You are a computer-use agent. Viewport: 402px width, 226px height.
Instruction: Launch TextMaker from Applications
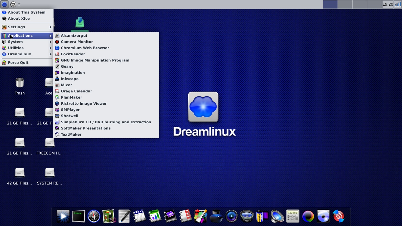pyautogui.click(x=106, y=134)
